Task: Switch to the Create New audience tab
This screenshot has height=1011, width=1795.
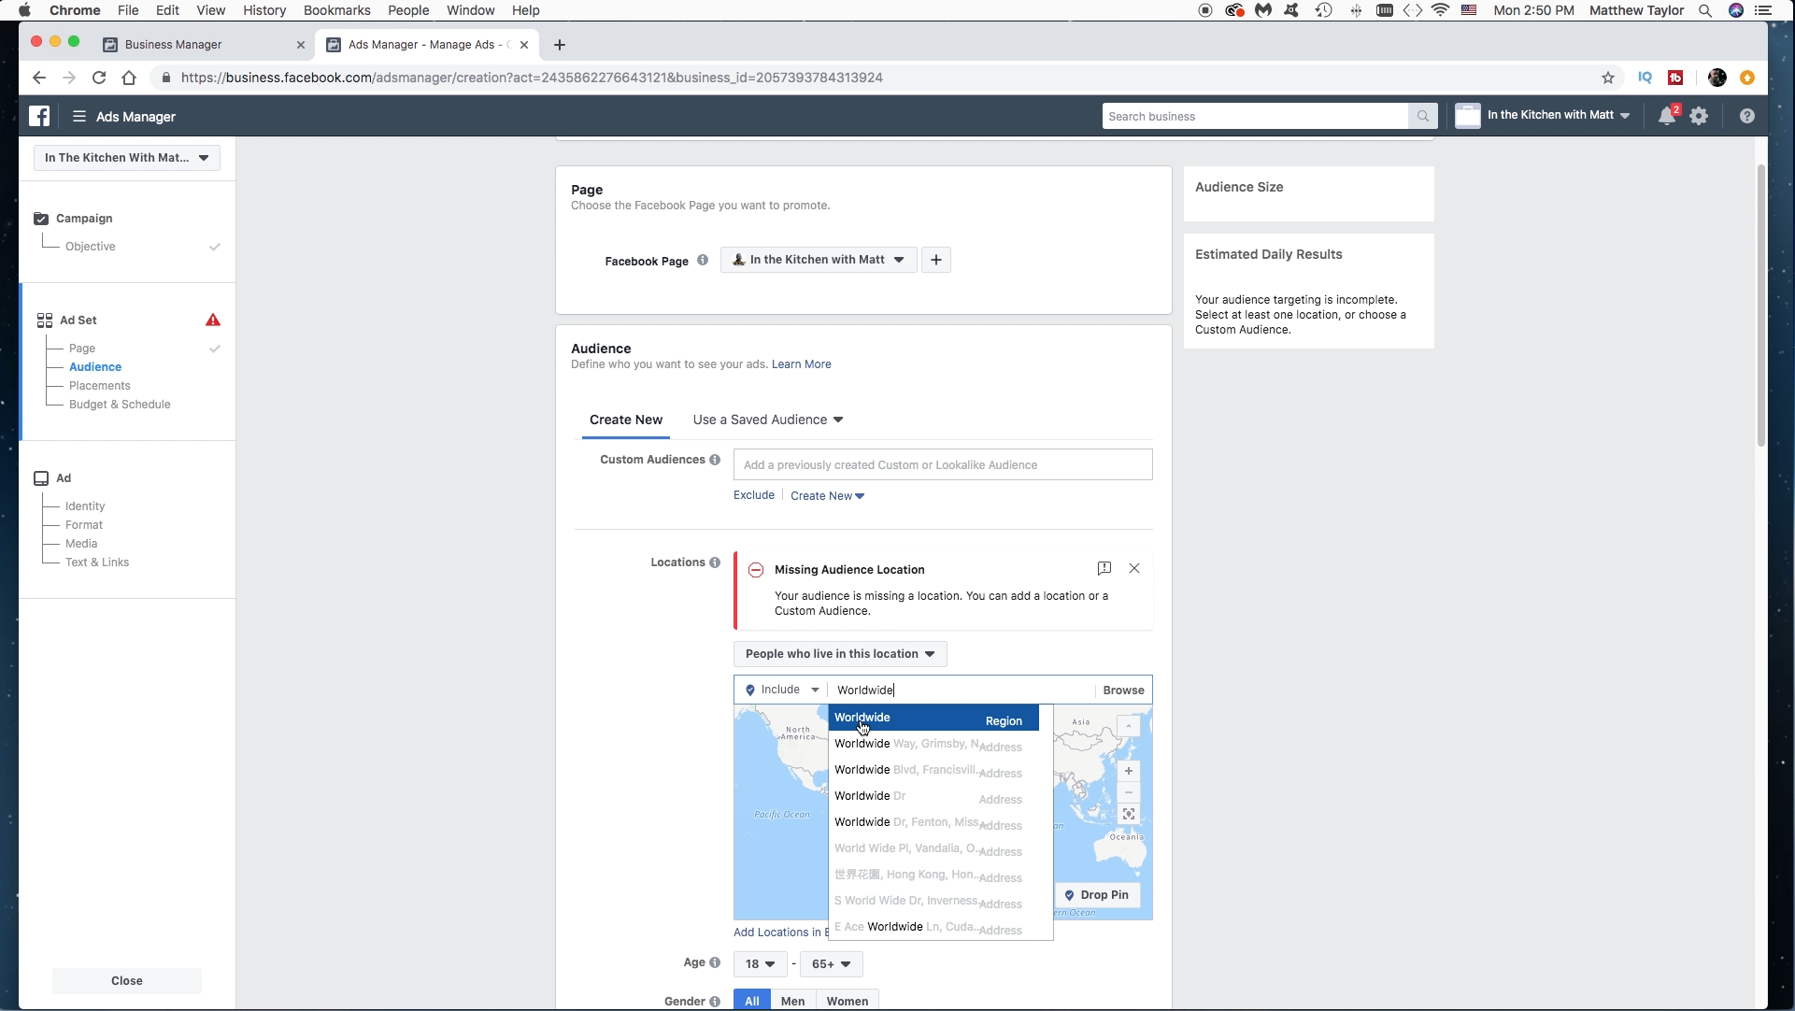Action: pos(626,420)
